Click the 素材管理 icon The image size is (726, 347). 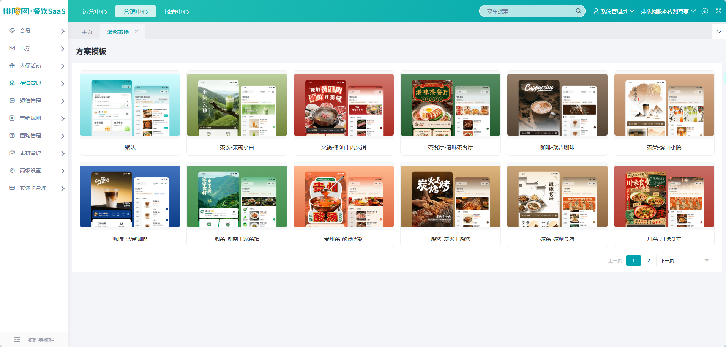[12, 153]
